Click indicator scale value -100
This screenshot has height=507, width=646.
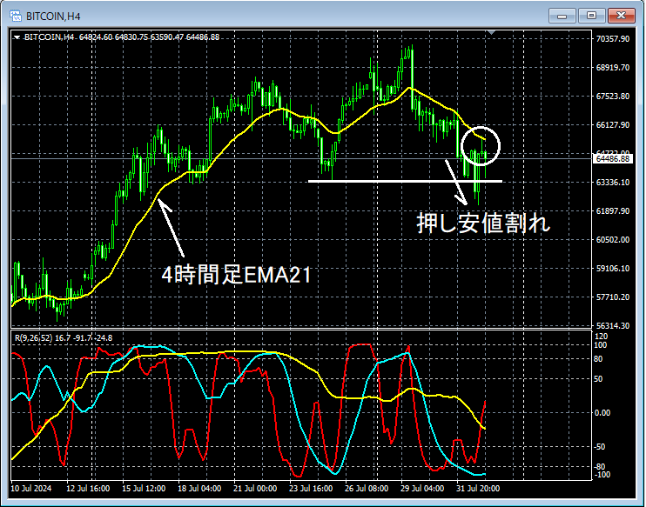(x=602, y=475)
